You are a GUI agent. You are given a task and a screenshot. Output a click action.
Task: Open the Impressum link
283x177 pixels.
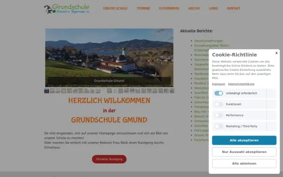click(x=218, y=84)
